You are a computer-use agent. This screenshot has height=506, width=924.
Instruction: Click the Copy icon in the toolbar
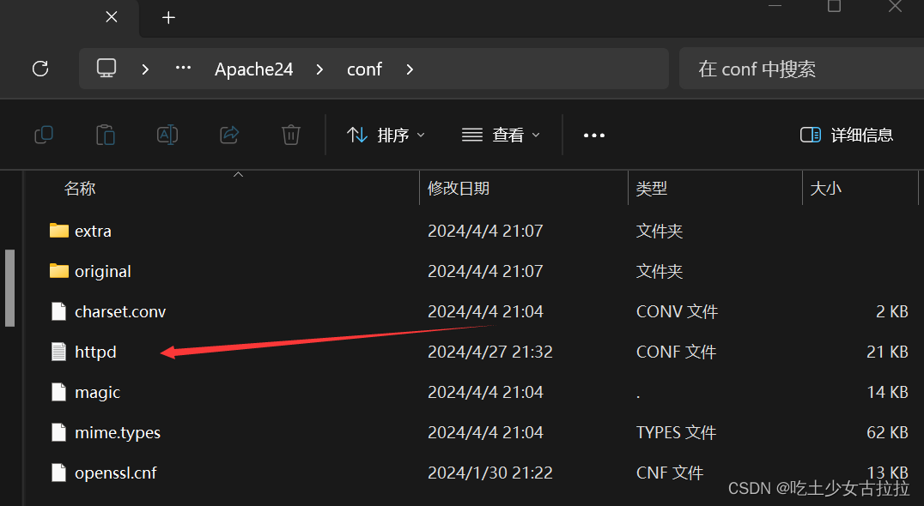point(44,135)
